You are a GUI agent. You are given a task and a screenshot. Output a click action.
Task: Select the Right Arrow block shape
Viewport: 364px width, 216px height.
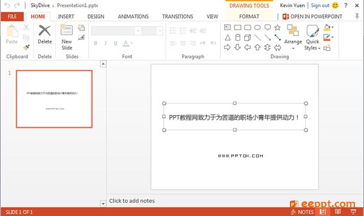click(x=227, y=47)
